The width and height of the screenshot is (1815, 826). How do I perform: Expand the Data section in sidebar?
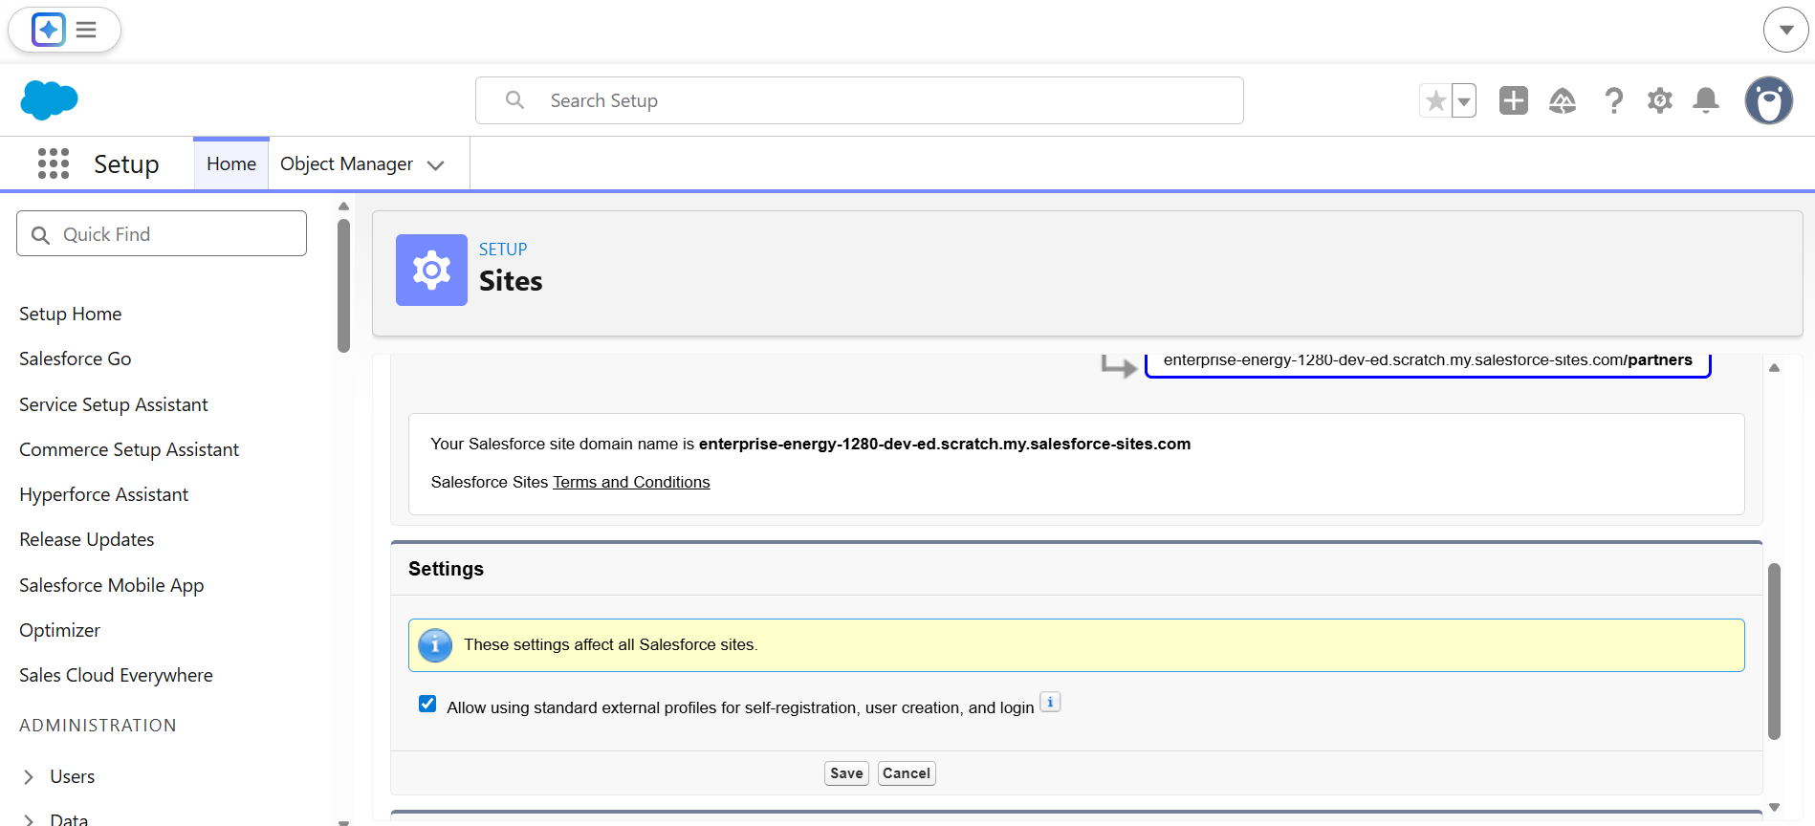29,820
